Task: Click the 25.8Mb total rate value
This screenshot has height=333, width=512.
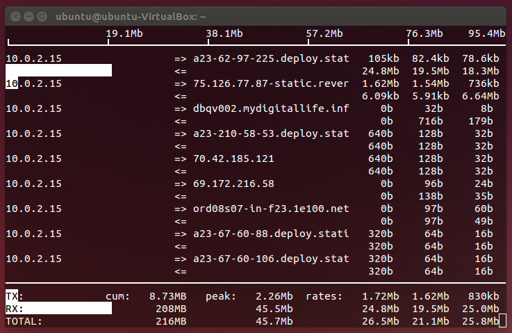Action: pos(480,322)
